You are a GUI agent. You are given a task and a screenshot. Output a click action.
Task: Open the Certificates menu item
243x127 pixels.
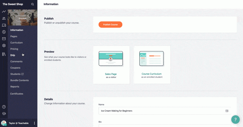click(16, 94)
